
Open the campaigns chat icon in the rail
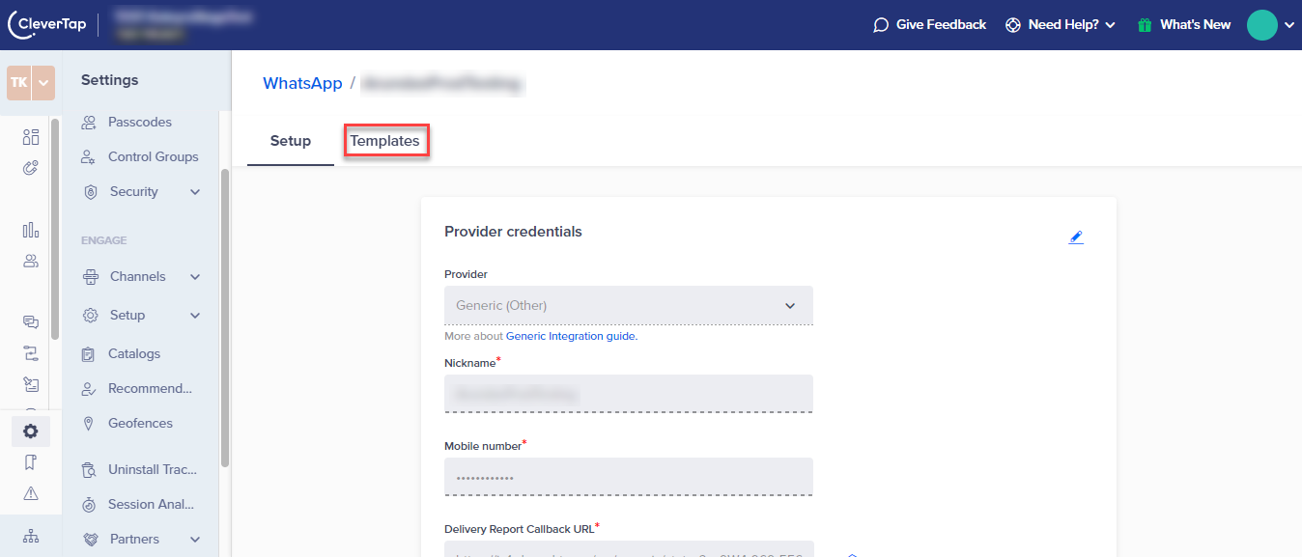point(31,322)
